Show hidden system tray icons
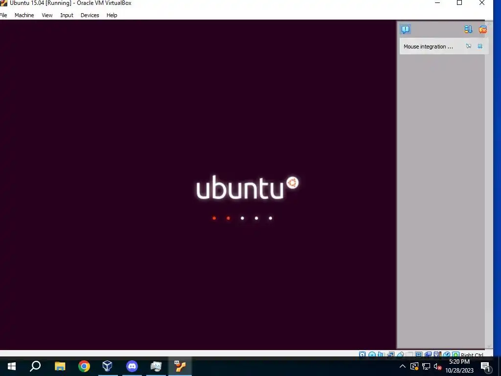The image size is (501, 376). point(403,366)
